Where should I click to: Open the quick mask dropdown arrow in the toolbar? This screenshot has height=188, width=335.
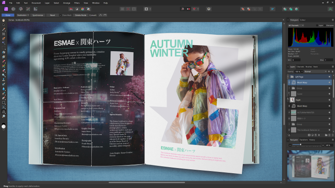(150, 9)
